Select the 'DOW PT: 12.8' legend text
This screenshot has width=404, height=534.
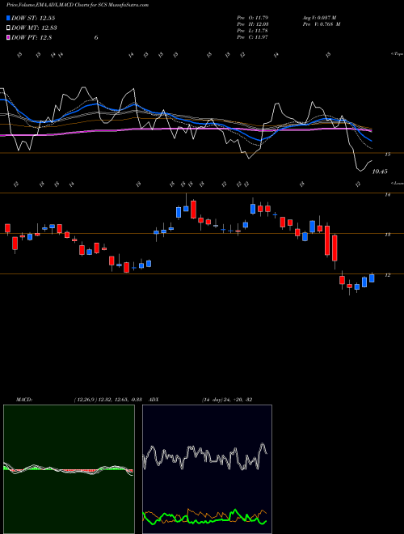point(32,37)
